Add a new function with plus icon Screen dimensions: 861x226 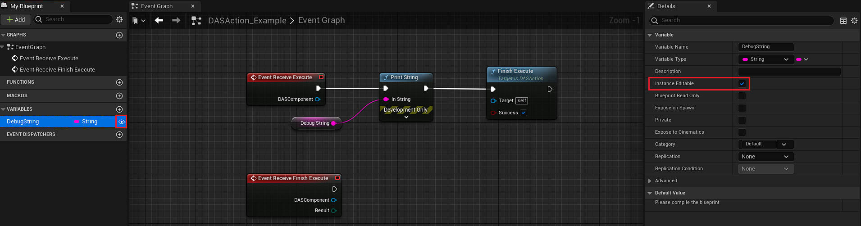(x=119, y=82)
